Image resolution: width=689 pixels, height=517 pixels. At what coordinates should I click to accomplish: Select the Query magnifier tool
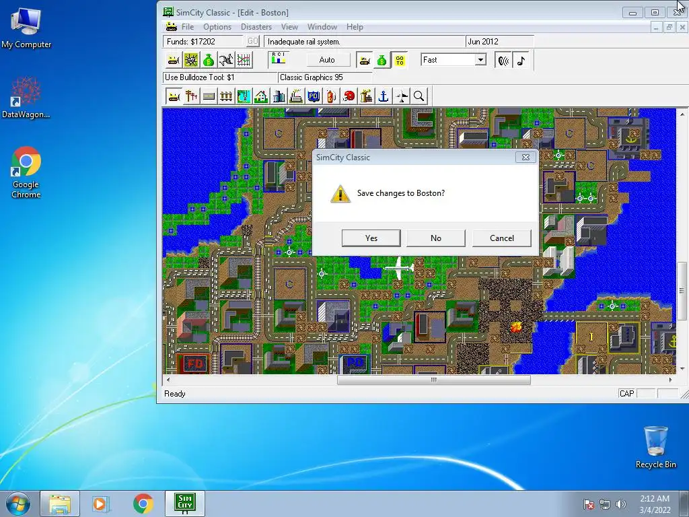tap(419, 96)
